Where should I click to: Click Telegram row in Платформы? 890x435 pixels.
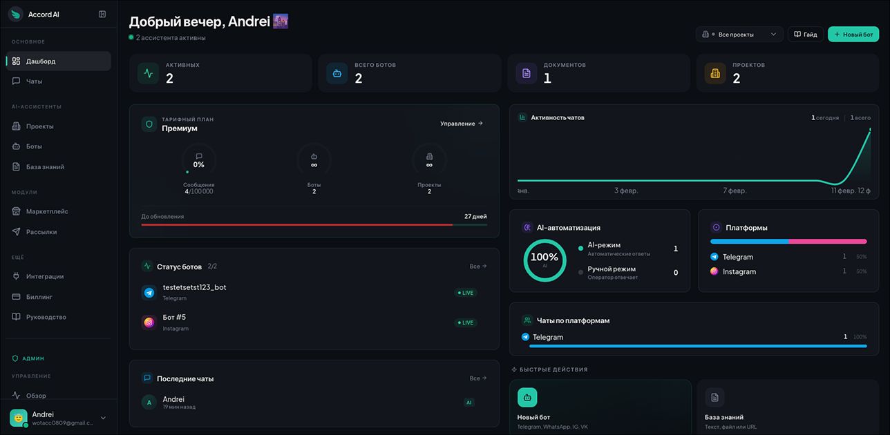[788, 257]
